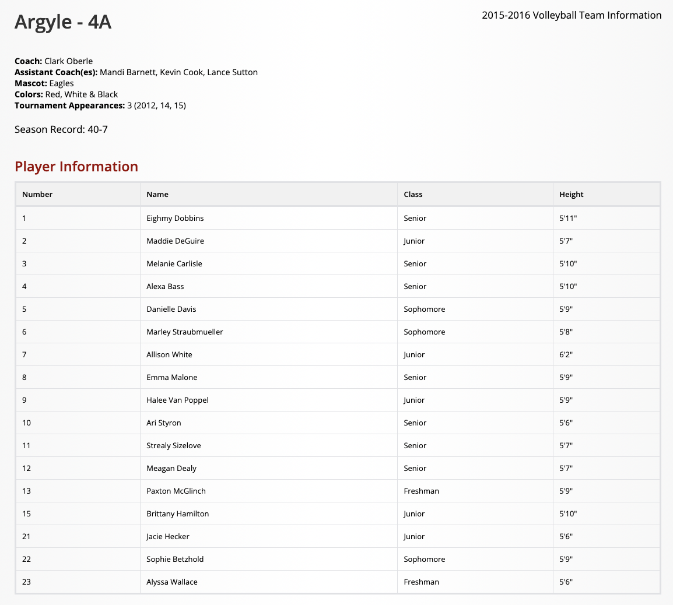The height and width of the screenshot is (605, 673).
Task: Click the Class column header
Action: point(413,194)
